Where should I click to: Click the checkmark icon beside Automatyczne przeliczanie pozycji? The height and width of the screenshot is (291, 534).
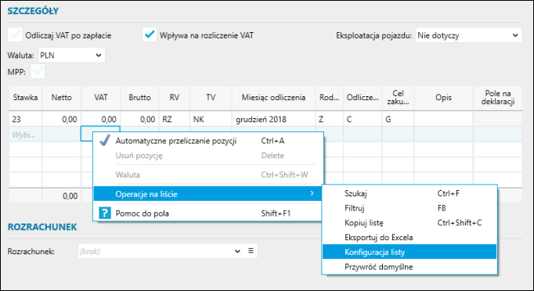coord(105,140)
